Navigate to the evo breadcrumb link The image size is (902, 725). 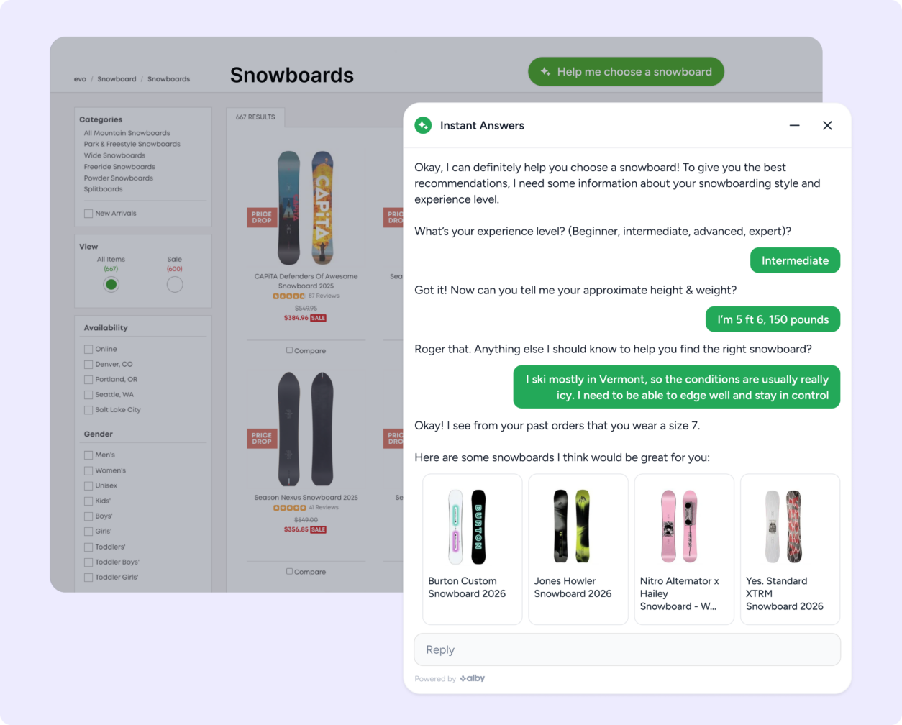(x=80, y=79)
